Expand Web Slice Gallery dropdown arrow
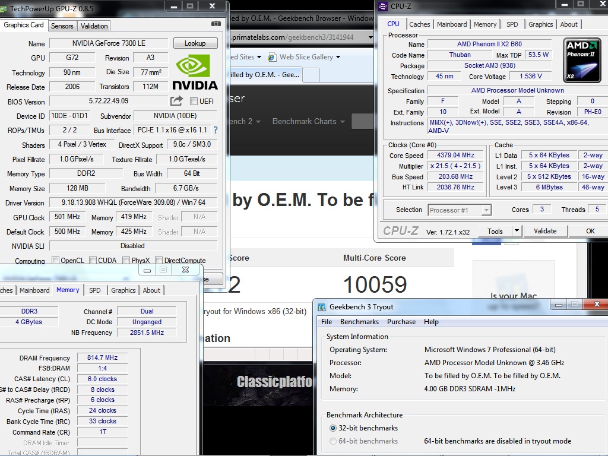This screenshot has height=456, width=608. click(338, 58)
